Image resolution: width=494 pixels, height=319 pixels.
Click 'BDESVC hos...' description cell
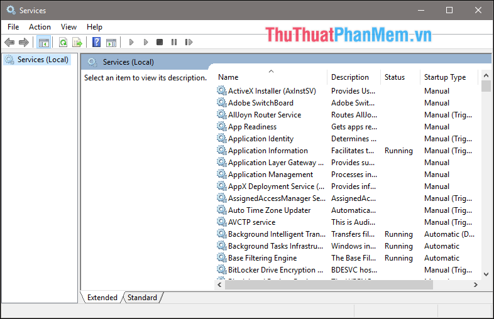(354, 270)
